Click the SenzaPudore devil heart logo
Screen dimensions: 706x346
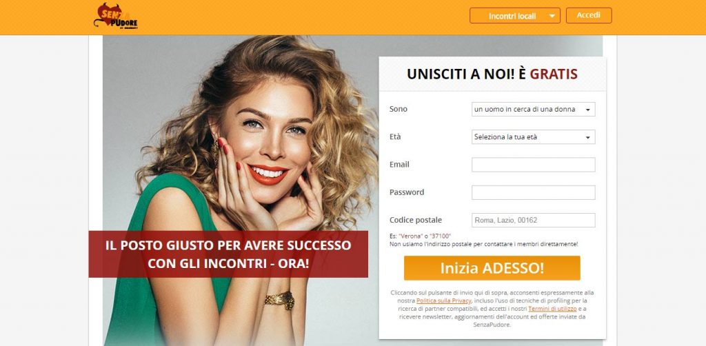pos(116,17)
